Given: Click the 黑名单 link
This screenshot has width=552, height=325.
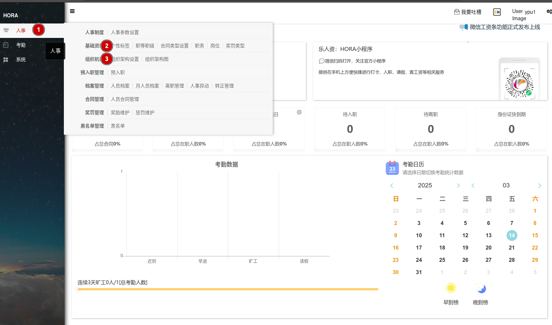Looking at the screenshot, I should [x=118, y=126].
